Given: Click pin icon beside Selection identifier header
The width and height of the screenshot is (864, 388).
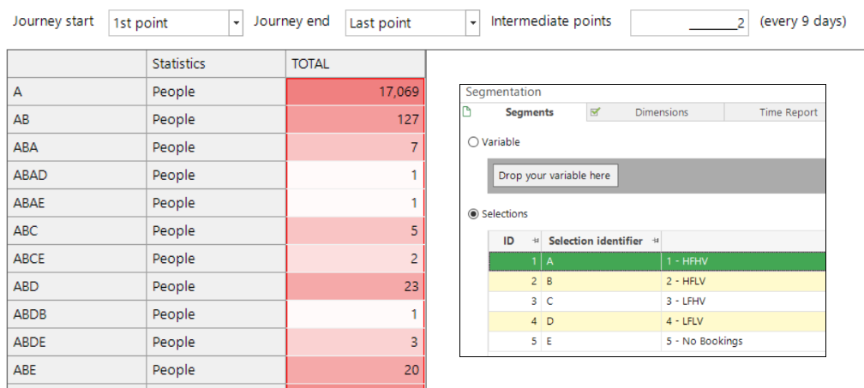Looking at the screenshot, I should tap(655, 241).
